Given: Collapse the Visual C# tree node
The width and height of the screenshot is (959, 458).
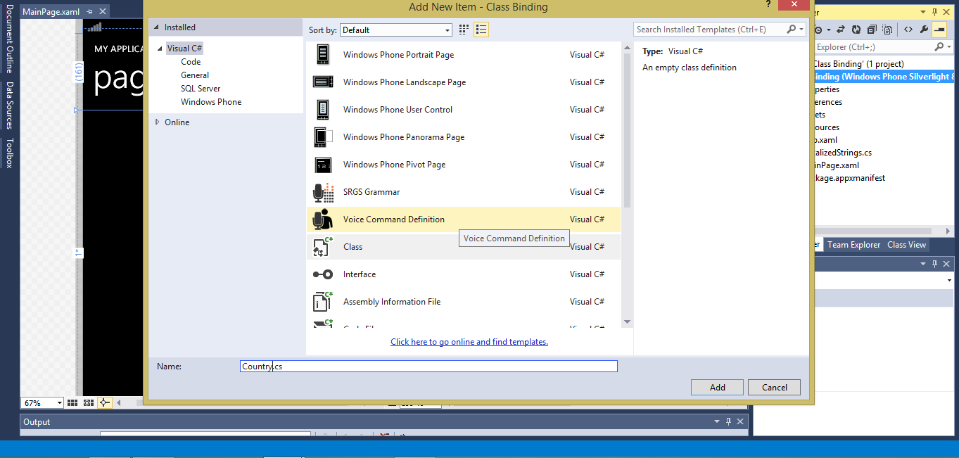Looking at the screenshot, I should 161,49.
